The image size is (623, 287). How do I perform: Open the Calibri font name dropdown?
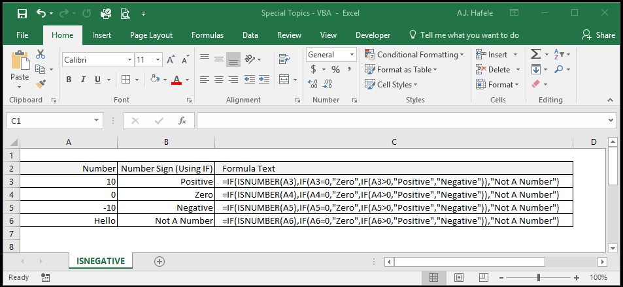click(129, 60)
